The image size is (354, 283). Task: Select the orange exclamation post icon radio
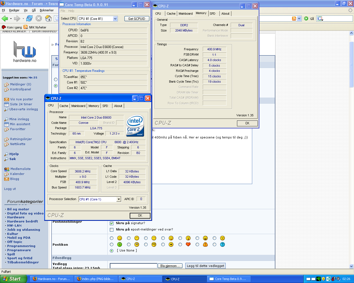197,244
